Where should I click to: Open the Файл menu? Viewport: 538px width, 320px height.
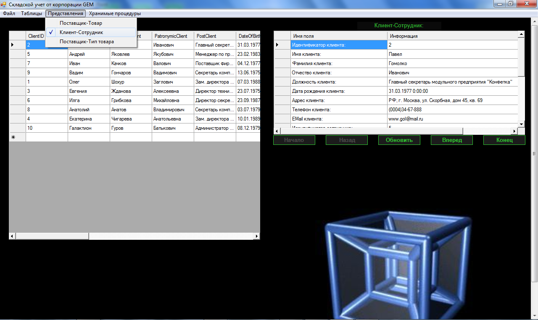coord(9,13)
